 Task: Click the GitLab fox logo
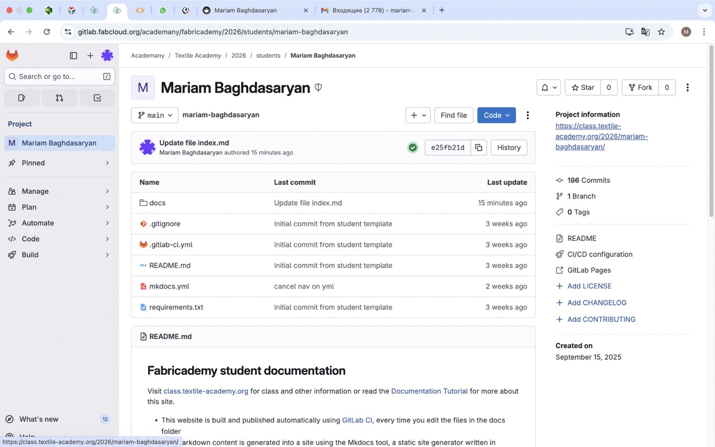tap(12, 55)
